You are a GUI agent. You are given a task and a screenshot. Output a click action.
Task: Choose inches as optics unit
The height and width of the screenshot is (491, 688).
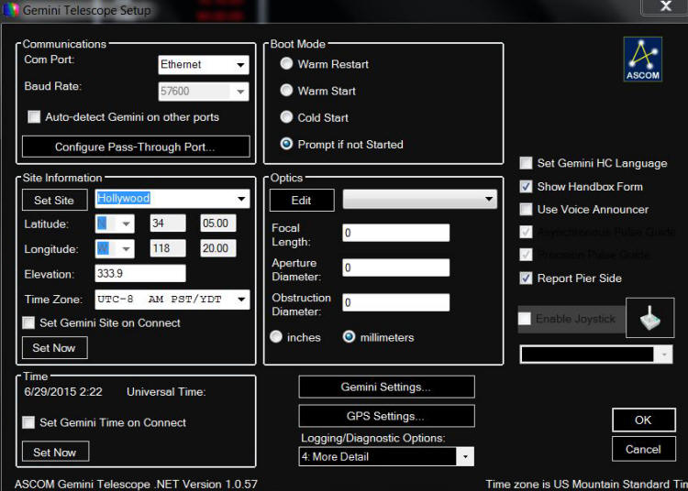pos(276,337)
